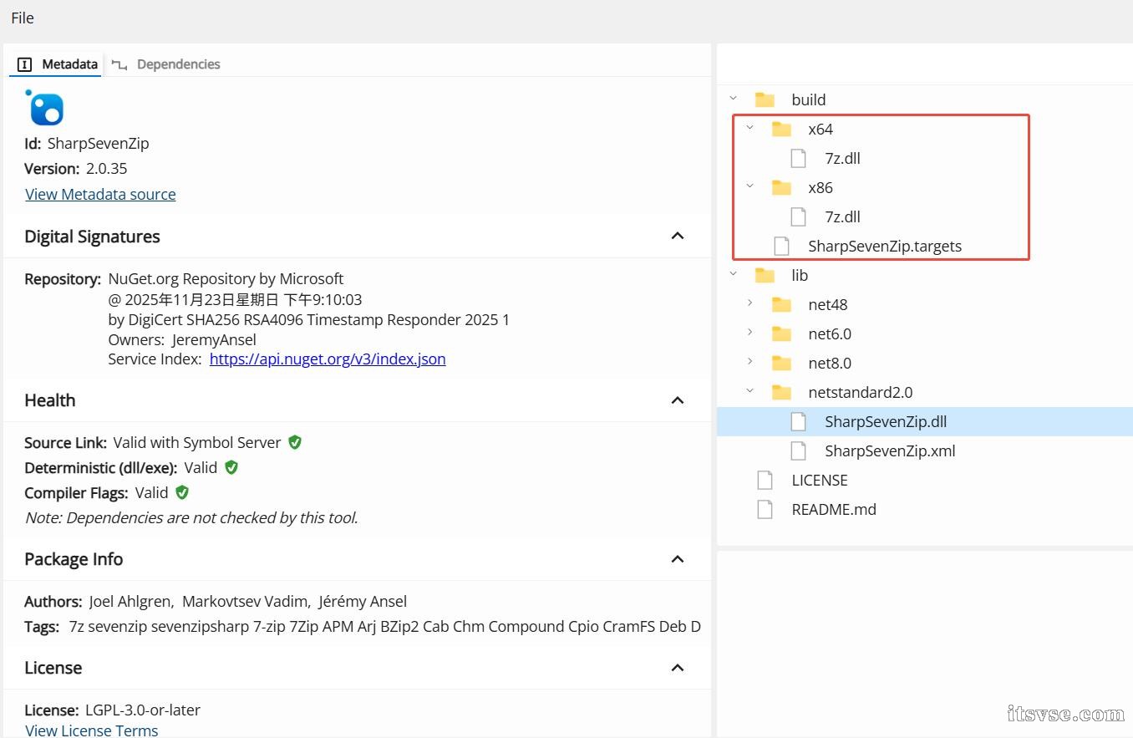This screenshot has width=1133, height=738.
Task: Switch to the Dependencies tab
Action: click(x=178, y=64)
